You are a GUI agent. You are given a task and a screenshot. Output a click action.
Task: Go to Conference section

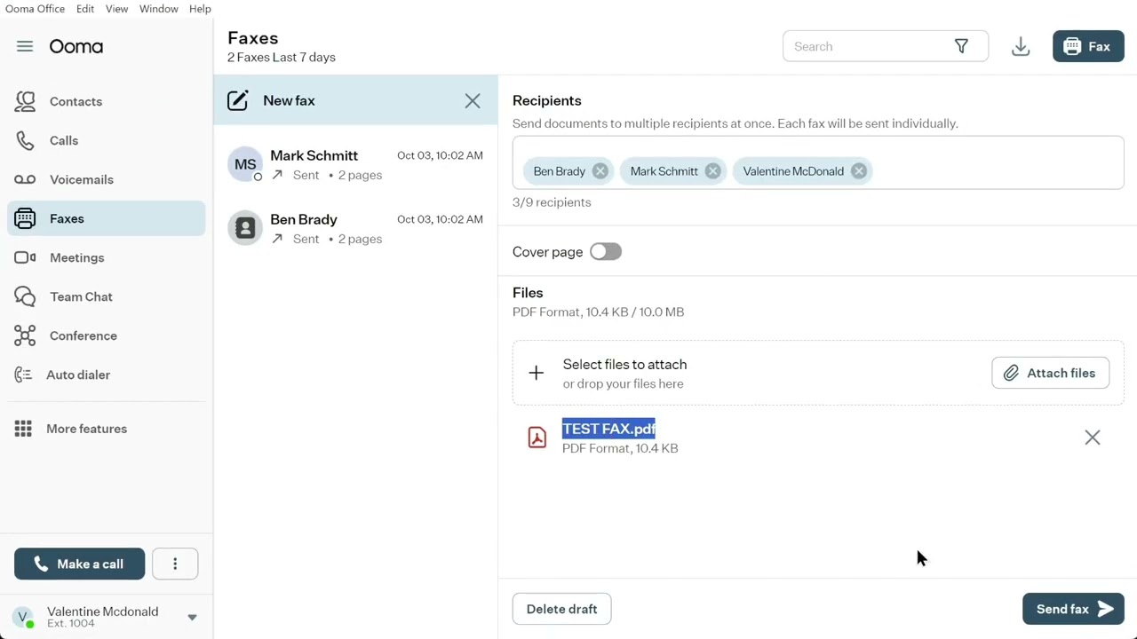tap(107, 335)
